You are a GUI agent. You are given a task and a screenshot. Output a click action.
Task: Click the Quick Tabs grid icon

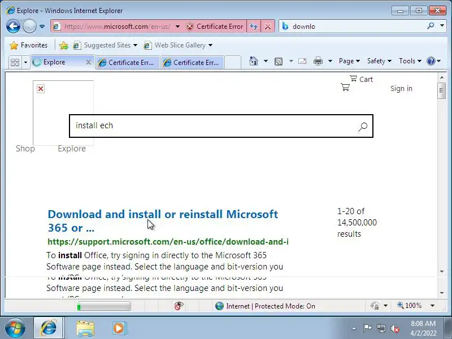coord(15,62)
